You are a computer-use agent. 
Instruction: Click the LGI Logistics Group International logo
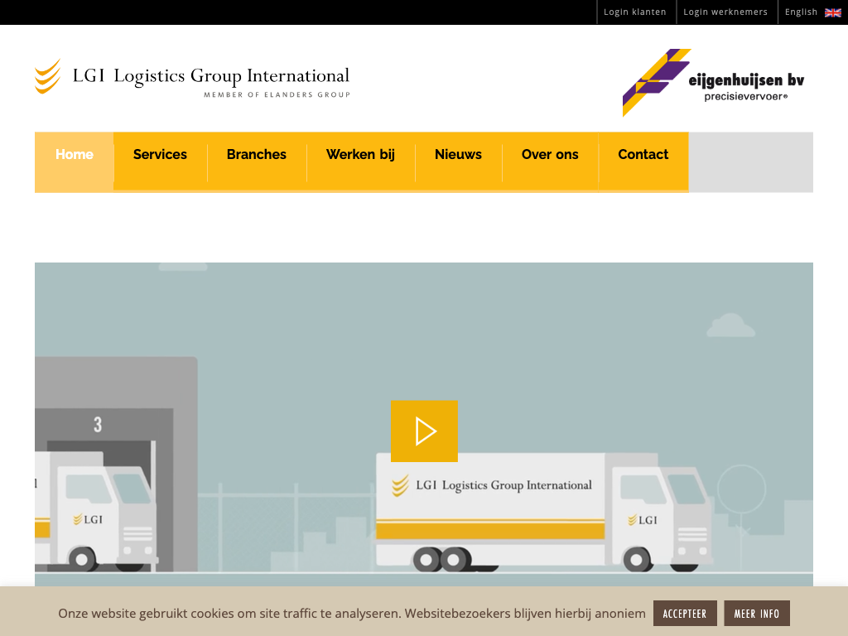192,77
